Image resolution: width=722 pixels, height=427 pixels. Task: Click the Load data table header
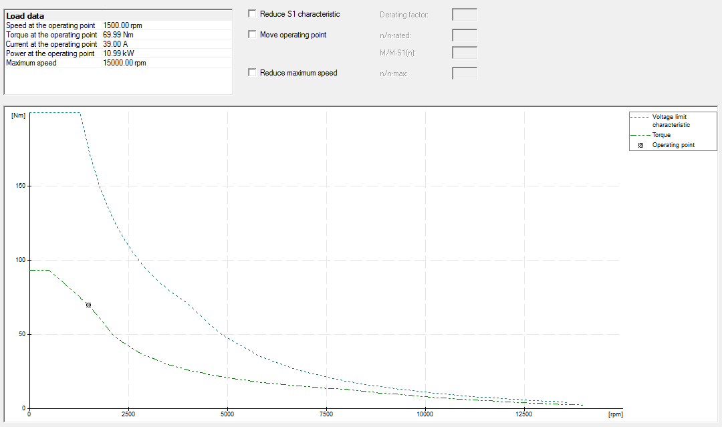pos(25,15)
